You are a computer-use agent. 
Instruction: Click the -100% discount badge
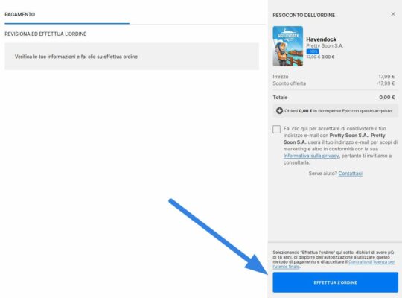313,51
